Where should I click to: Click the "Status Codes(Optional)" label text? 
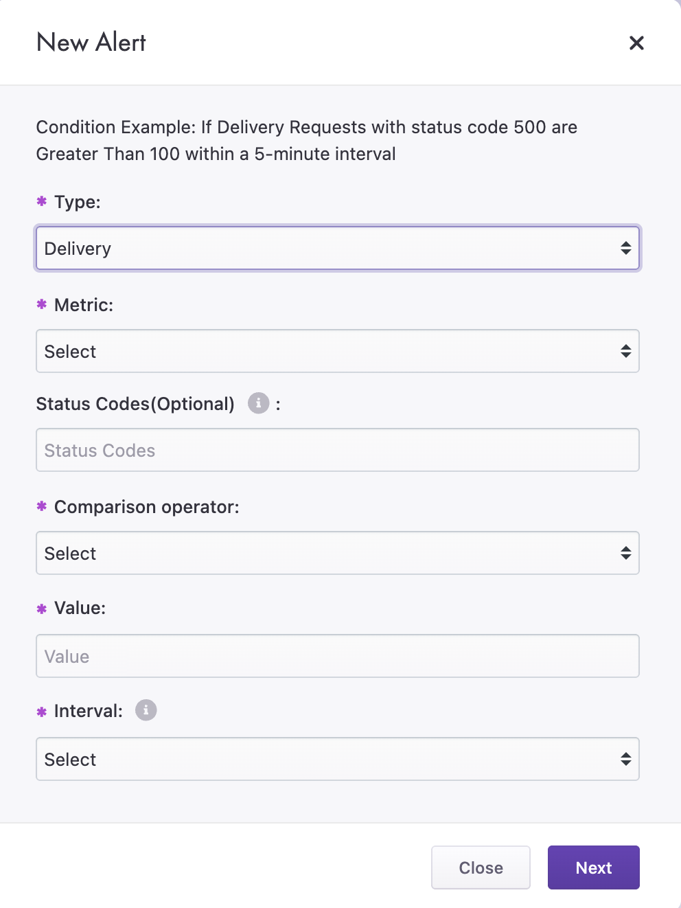point(135,404)
